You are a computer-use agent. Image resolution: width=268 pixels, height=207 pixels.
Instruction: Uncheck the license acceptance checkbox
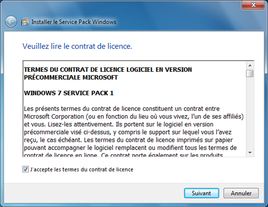pyautogui.click(x=25, y=169)
